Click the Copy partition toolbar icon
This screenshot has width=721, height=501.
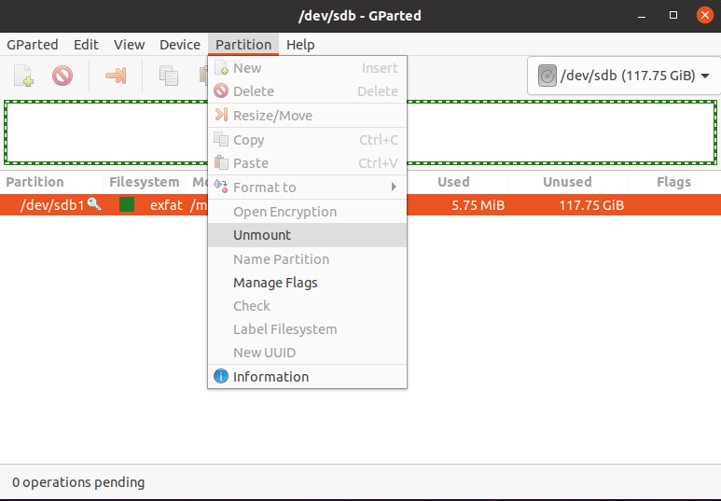coord(168,76)
